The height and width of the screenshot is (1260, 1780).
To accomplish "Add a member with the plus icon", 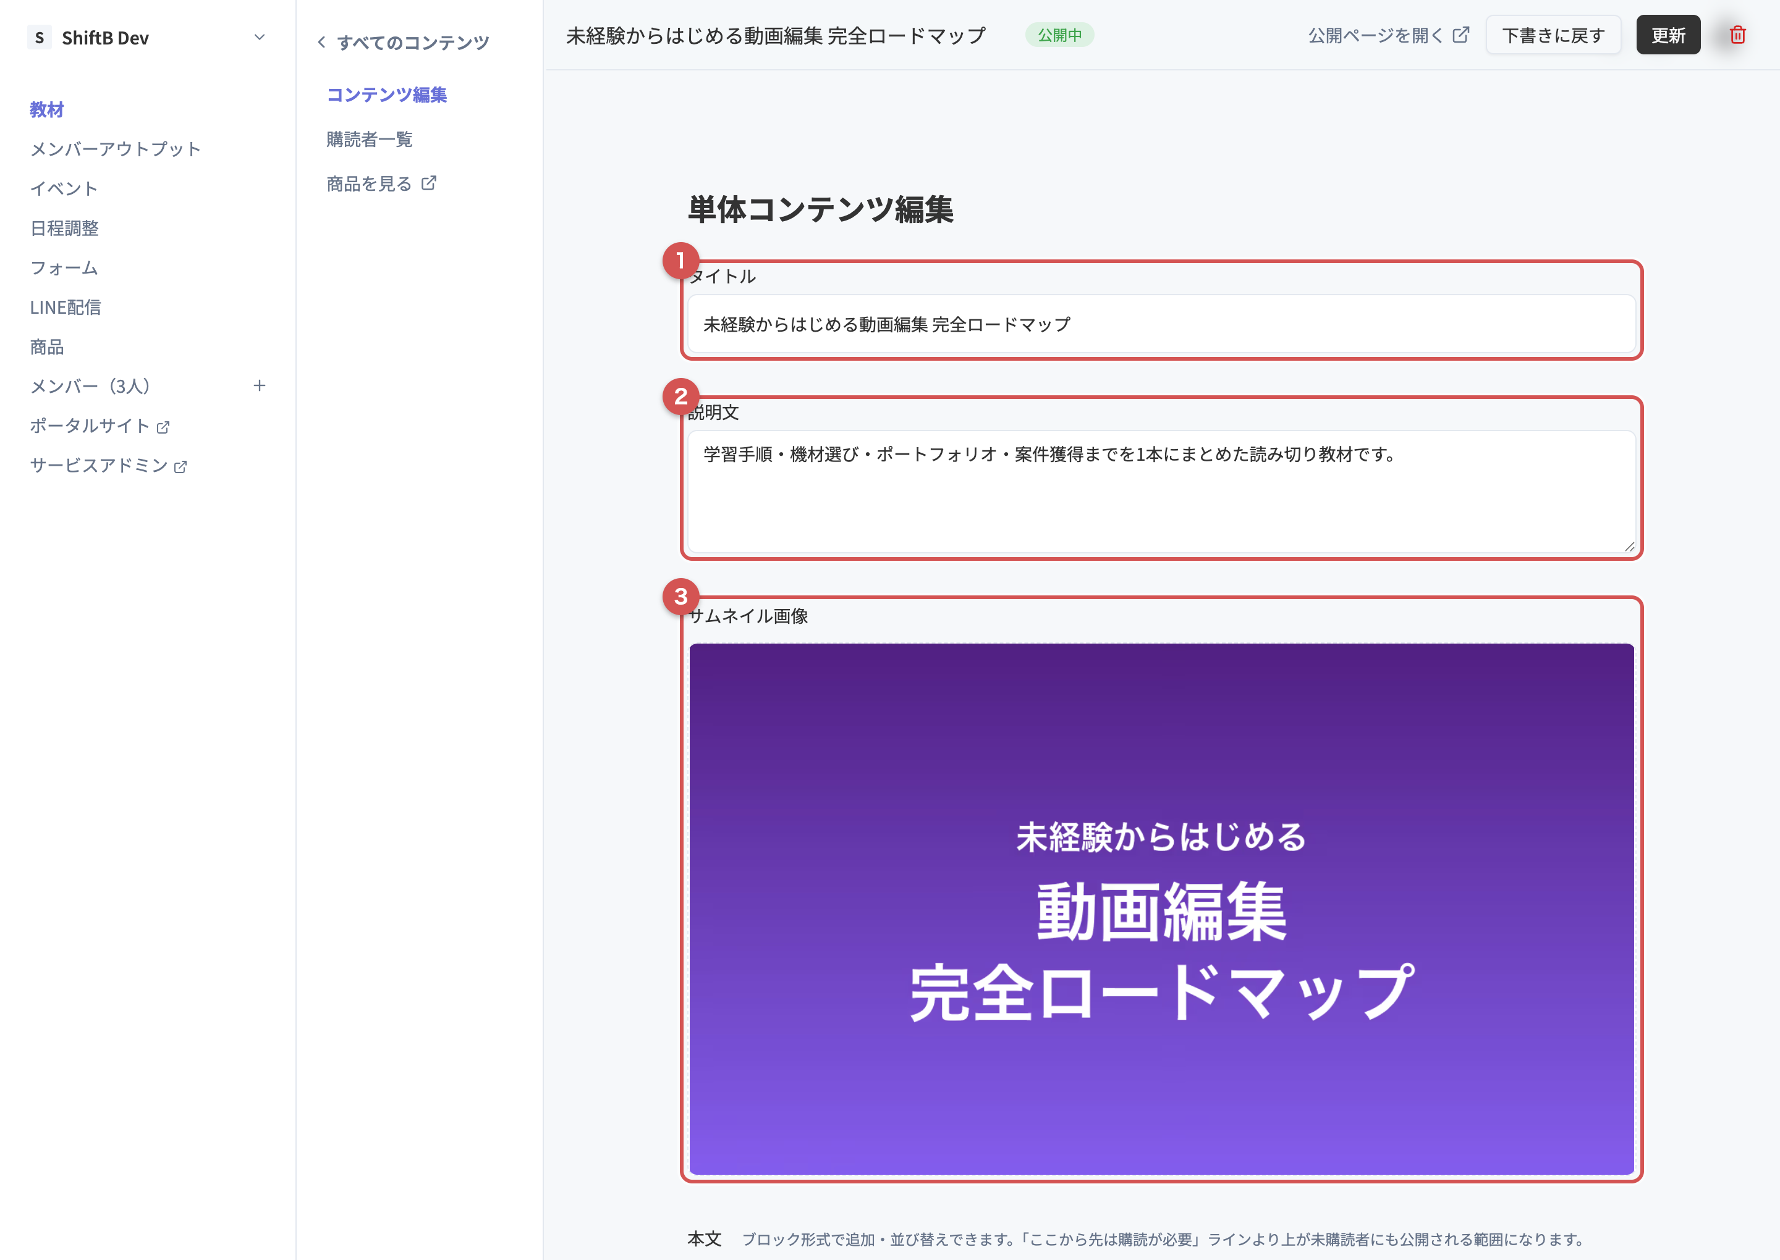I will point(260,385).
